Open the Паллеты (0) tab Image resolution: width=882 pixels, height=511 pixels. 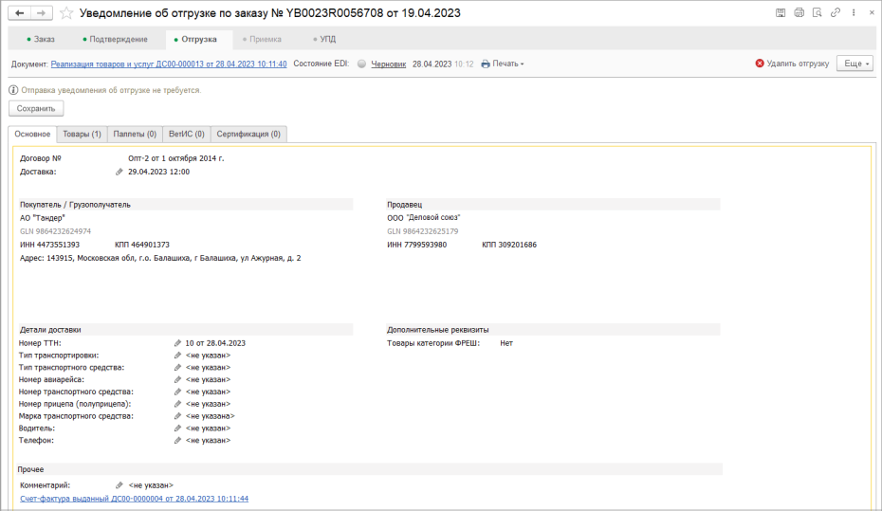click(135, 134)
